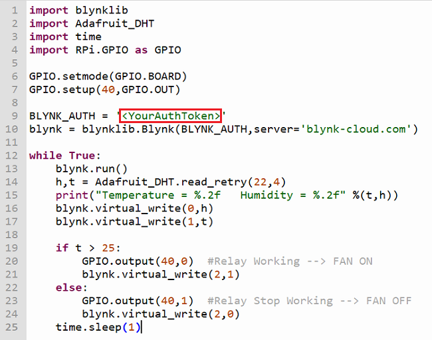
Task: Click 'blynk.virtual_write(1,t)' on line 17
Action: pyautogui.click(x=135, y=222)
